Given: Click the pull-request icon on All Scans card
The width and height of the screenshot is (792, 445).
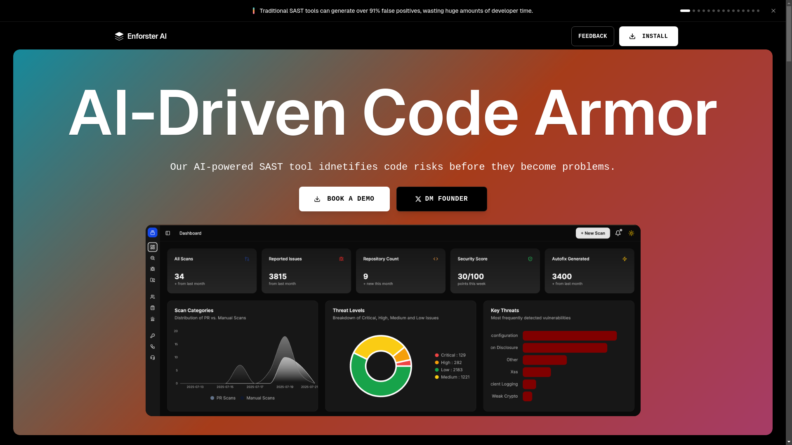Looking at the screenshot, I should (x=247, y=259).
